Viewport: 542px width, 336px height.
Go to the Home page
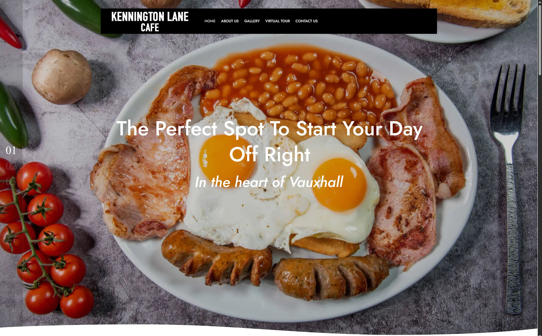pyautogui.click(x=210, y=21)
